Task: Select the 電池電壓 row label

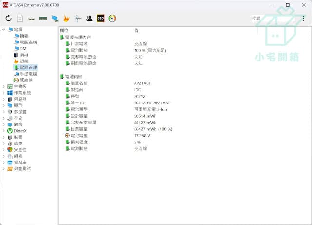Action: [x=79, y=136]
